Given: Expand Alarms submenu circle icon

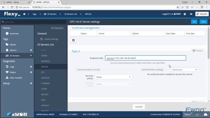Looking at the screenshot, I should coord(31,50).
